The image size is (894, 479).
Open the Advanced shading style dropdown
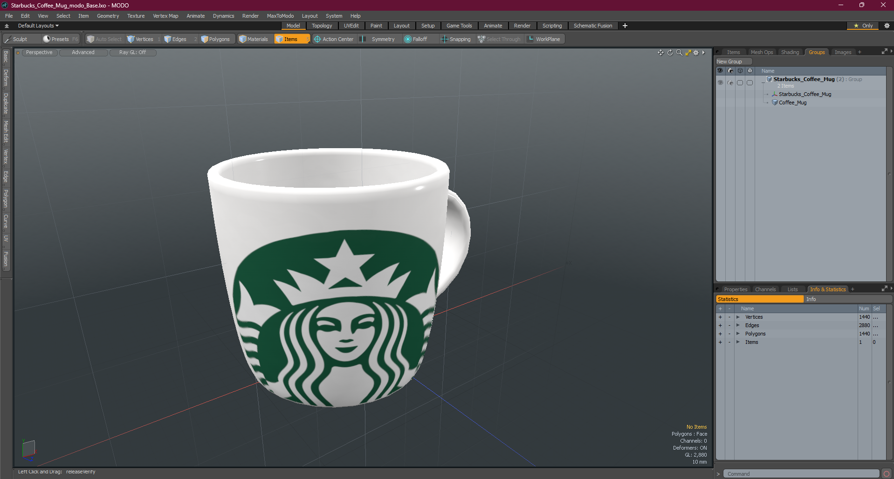(83, 53)
